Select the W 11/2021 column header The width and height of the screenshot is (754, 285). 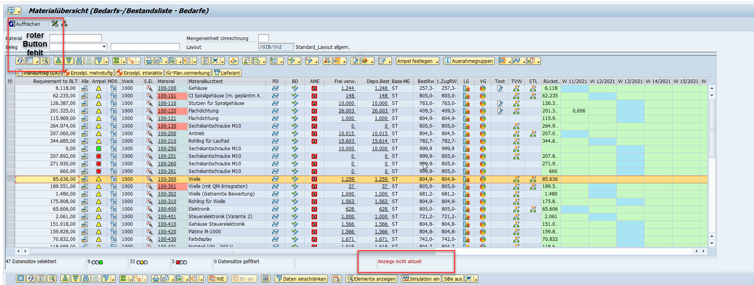pos(574,81)
